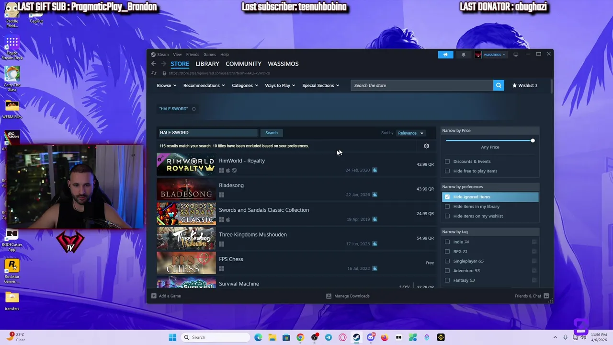Open the Steam menu

point(163,55)
